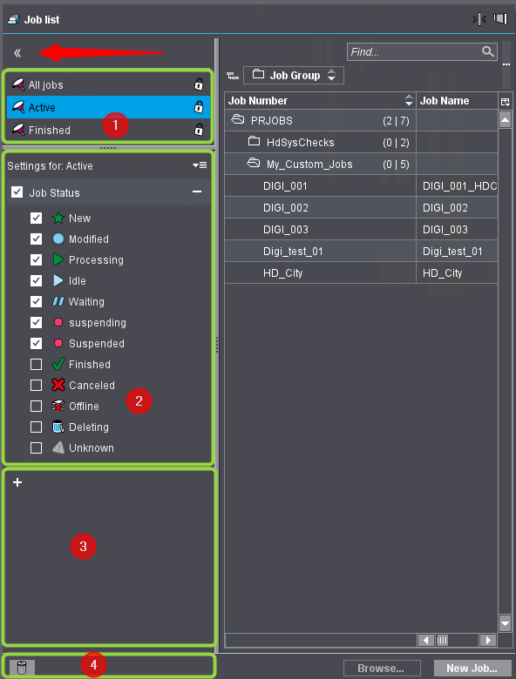Image resolution: width=516 pixels, height=679 pixels.
Task: Enable the Finished status checkbox
Action: 36,364
